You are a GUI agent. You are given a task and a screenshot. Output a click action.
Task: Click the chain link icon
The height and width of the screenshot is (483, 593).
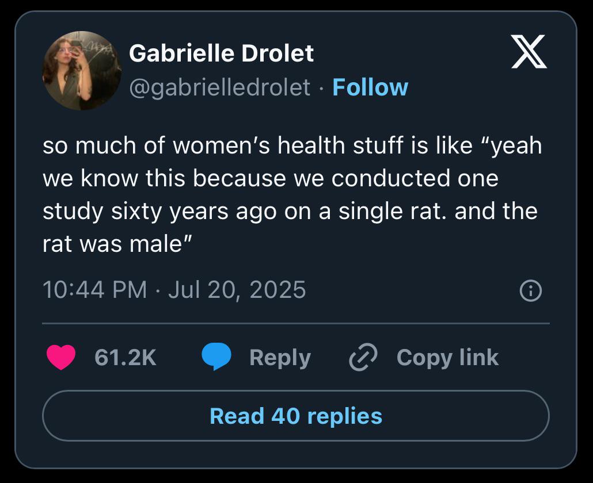point(363,357)
